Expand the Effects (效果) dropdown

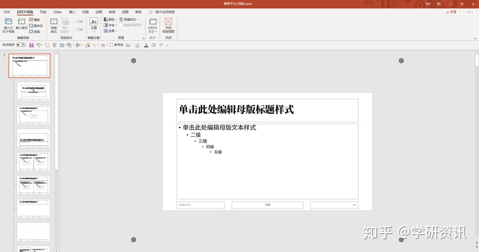110,31
